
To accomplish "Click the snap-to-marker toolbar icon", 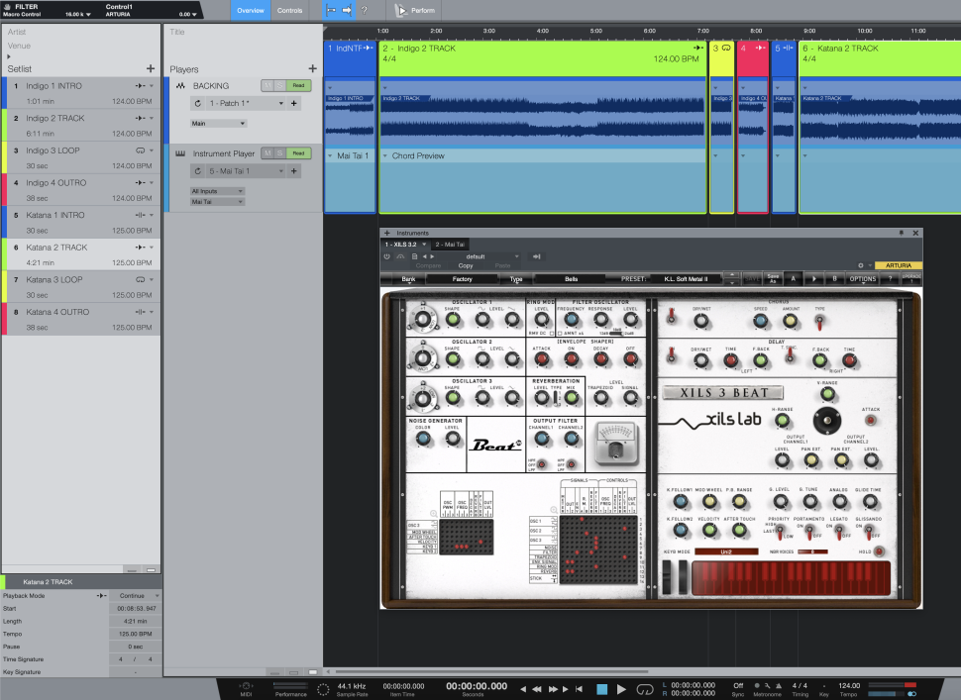I will pos(331,11).
